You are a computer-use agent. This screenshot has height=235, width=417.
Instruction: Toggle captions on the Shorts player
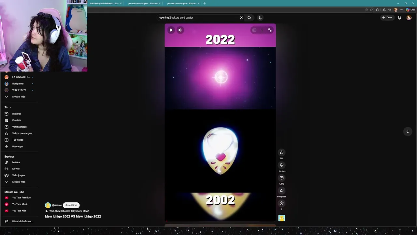coord(254,30)
